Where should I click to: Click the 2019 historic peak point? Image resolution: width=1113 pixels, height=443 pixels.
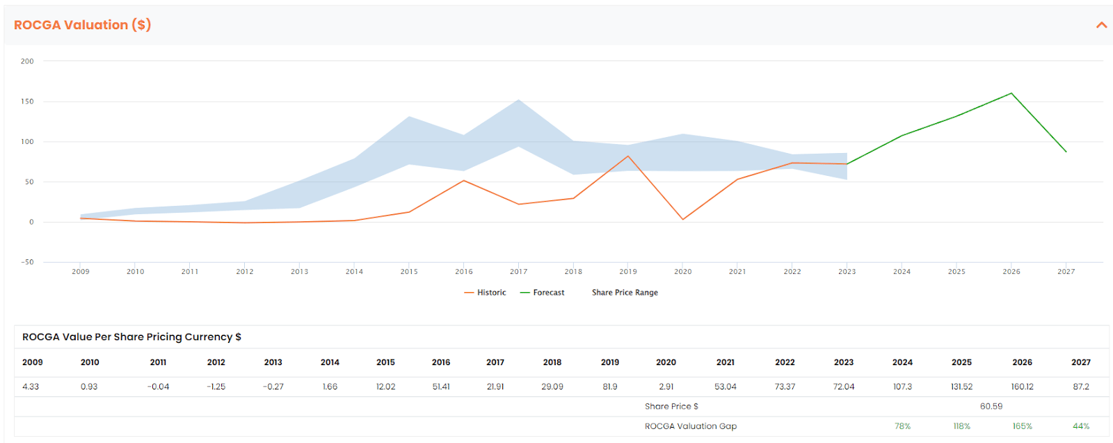pyautogui.click(x=628, y=156)
